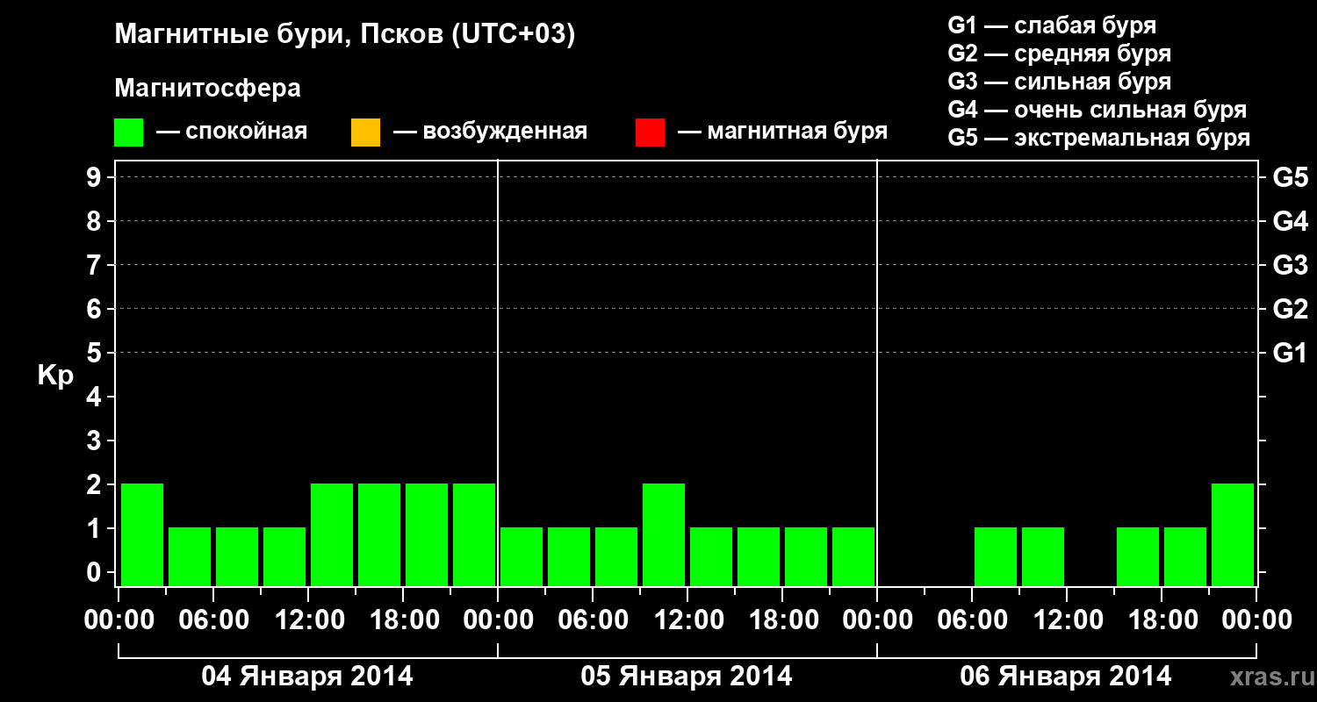1317x702 pixels.
Task: Click the G3 label on right axis
Action: pyautogui.click(x=1291, y=265)
